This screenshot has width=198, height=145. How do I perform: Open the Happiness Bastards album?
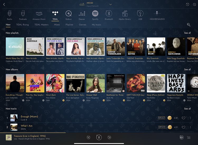tap(176, 83)
